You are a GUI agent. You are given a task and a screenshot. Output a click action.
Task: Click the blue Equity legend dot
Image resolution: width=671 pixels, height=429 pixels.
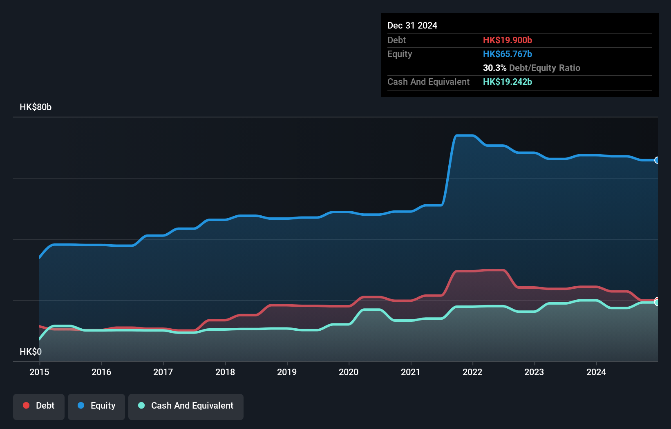click(x=81, y=405)
